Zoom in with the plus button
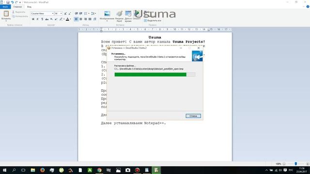Viewport: 310px width, 174px height. [308, 164]
